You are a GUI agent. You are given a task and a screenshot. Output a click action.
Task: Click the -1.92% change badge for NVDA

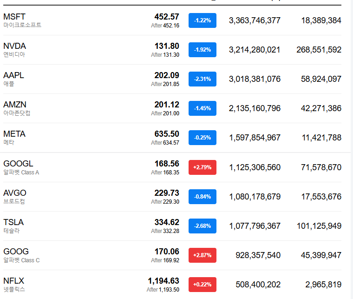pyautogui.click(x=203, y=50)
